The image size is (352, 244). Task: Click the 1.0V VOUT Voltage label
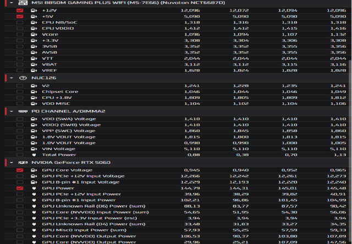69,143
